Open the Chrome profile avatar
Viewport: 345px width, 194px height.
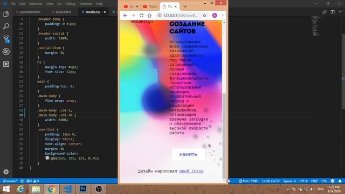click(215, 16)
